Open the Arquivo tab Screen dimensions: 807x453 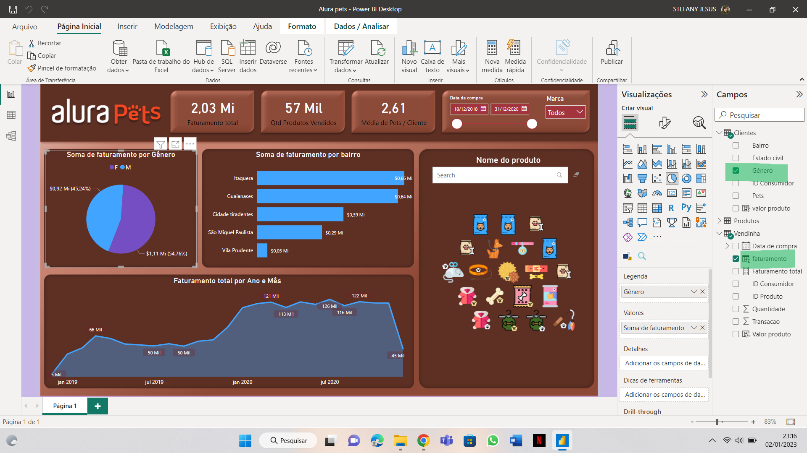tap(25, 26)
